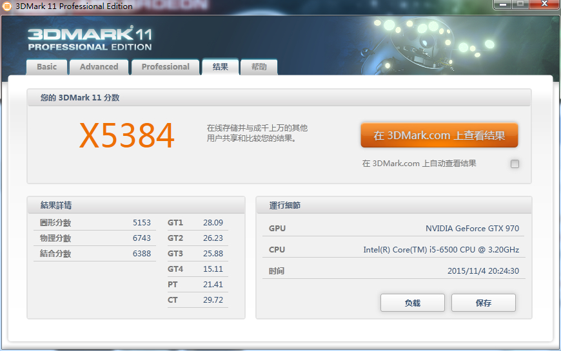Click the orange 在 3DMark.com 上查看结果 button
Viewport: 561px width, 351px height.
(x=439, y=135)
